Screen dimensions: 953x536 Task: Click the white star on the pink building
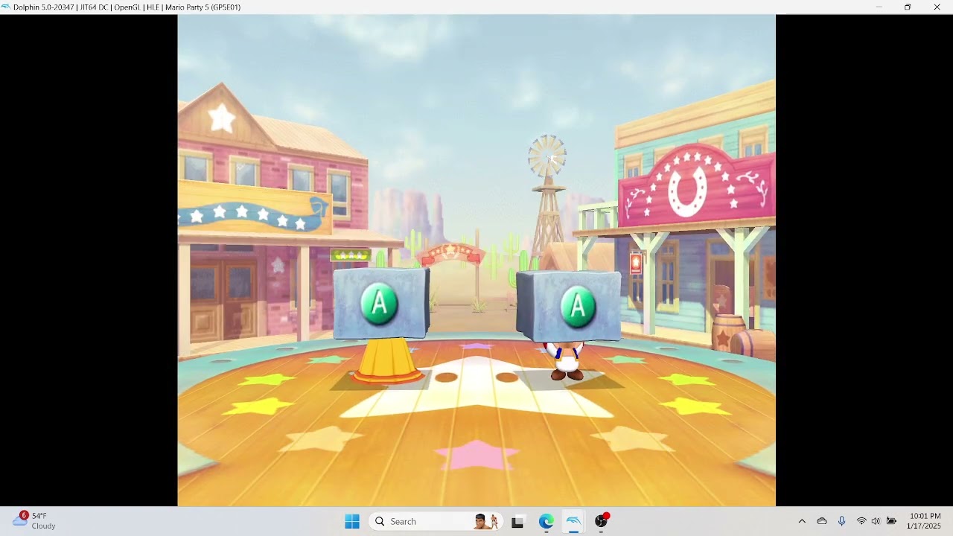pos(221,118)
